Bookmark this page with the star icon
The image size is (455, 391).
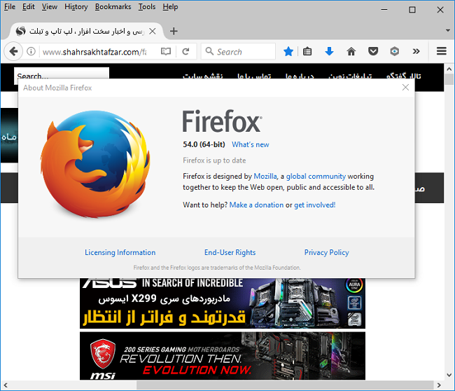(x=288, y=51)
